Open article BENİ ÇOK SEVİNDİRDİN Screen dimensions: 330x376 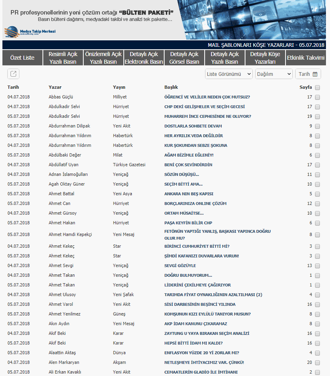pos(188,165)
